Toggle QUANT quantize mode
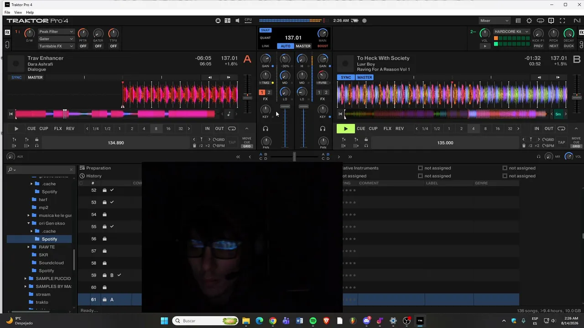 click(265, 38)
